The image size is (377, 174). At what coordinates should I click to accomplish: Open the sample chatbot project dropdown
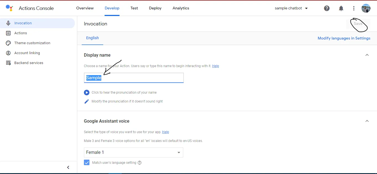pyautogui.click(x=291, y=8)
